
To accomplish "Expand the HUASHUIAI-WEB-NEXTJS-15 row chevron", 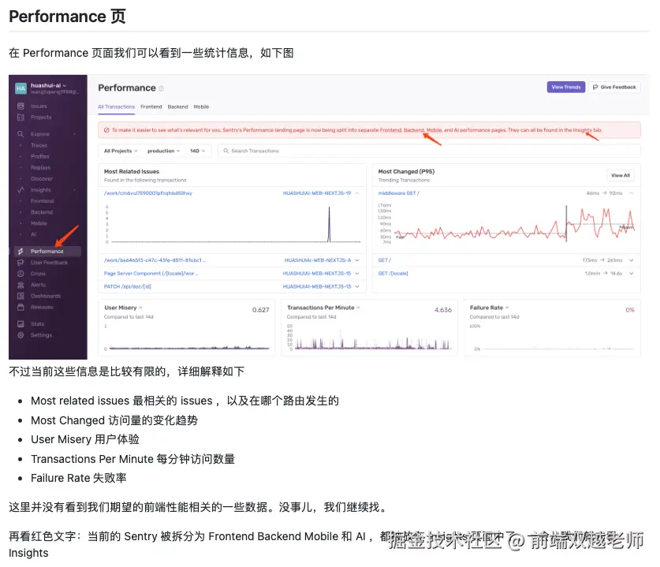I will click(357, 273).
